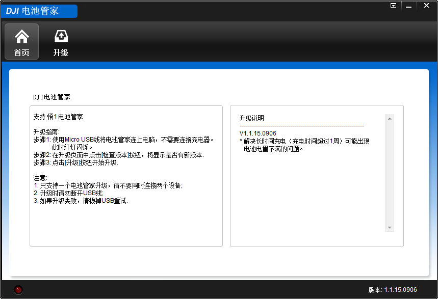Click the red connection status indicator
The height and width of the screenshot is (299, 438).
[17, 289]
